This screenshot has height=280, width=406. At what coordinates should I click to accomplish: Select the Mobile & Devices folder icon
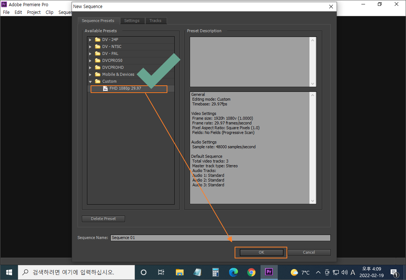click(x=98, y=74)
